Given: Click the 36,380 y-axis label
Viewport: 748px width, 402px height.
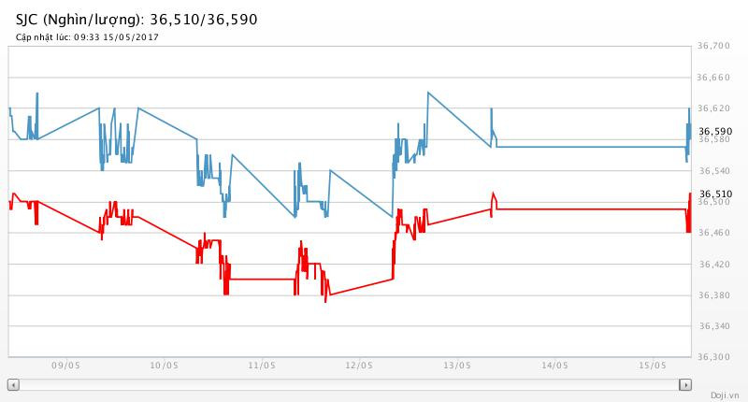Looking at the screenshot, I should pyautogui.click(x=714, y=295).
